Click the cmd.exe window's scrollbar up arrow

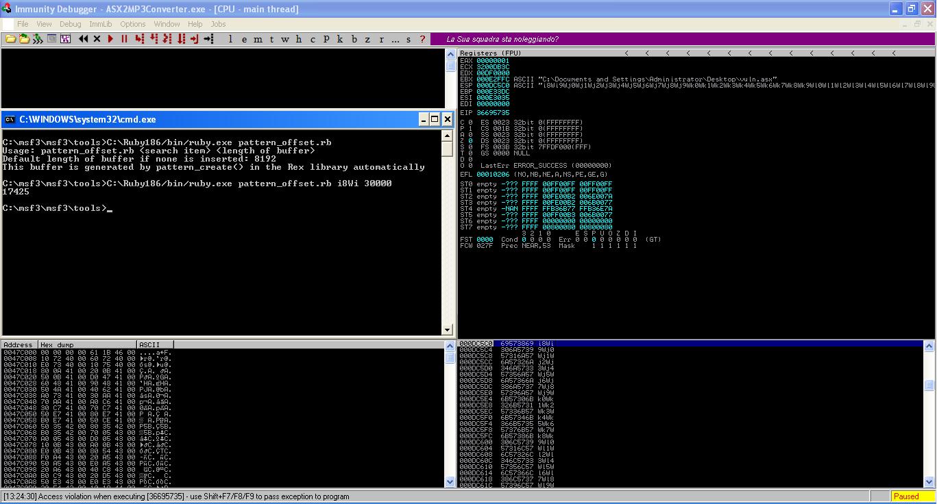pyautogui.click(x=447, y=136)
